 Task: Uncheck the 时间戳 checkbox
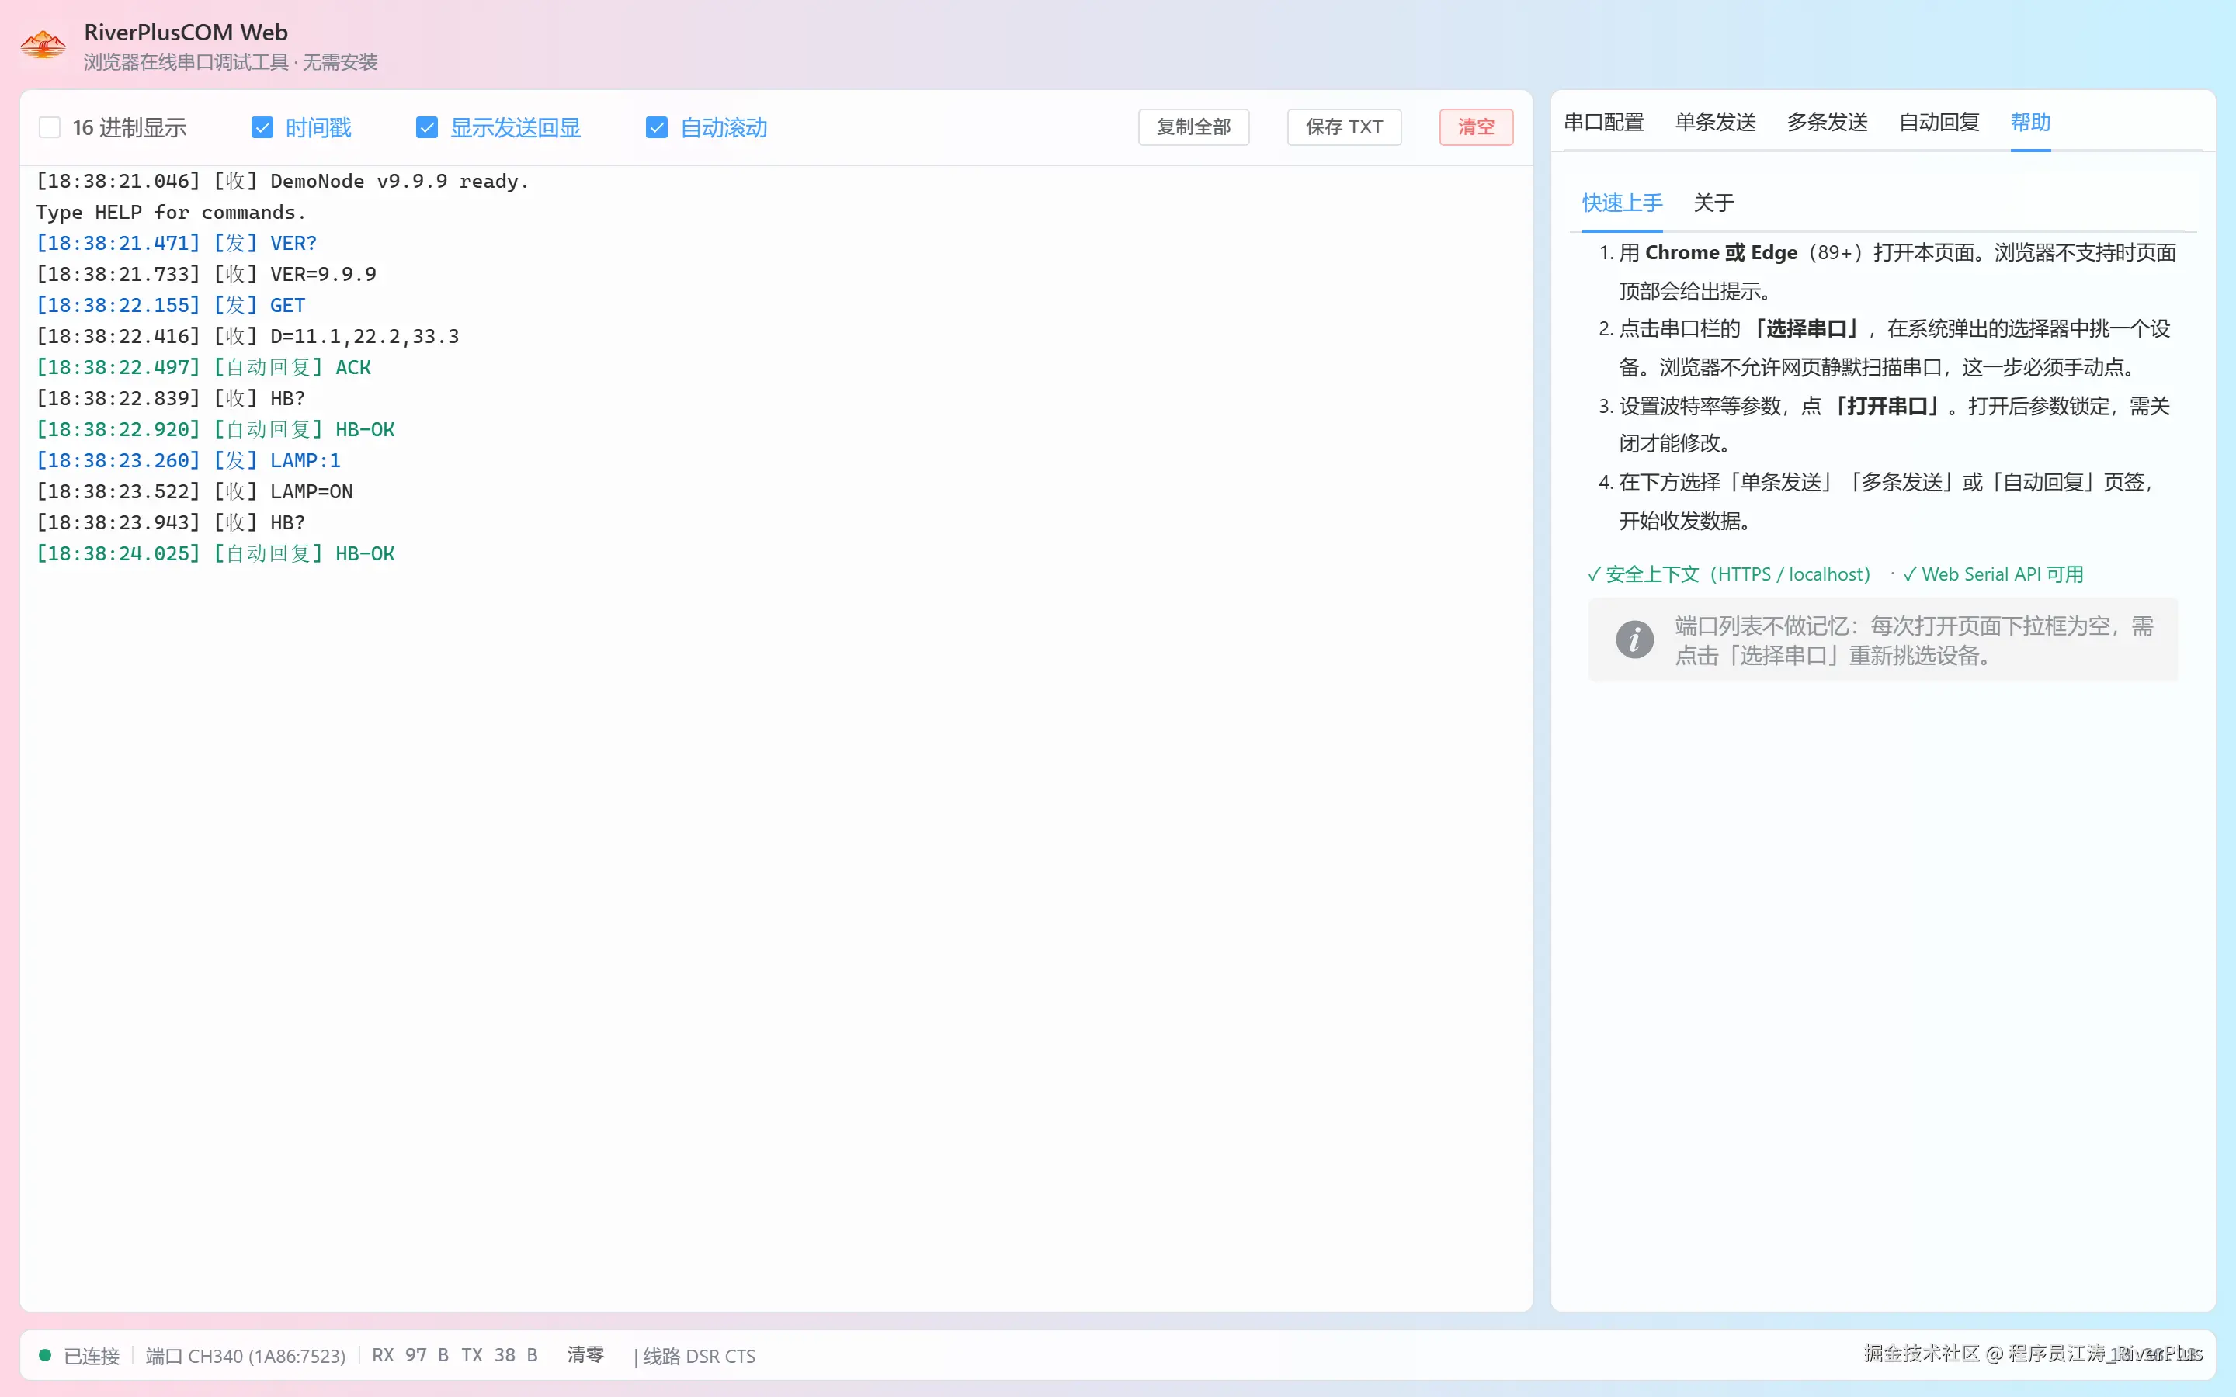[x=262, y=127]
